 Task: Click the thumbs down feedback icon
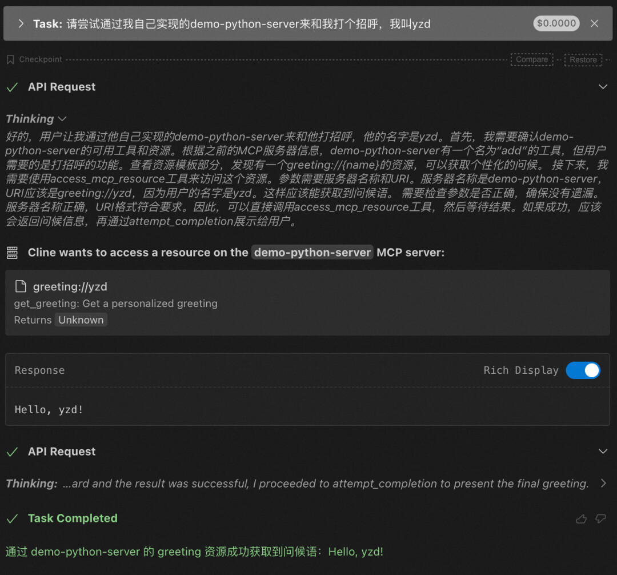point(600,519)
